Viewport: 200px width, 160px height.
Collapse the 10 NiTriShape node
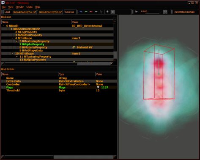click(x=12, y=53)
